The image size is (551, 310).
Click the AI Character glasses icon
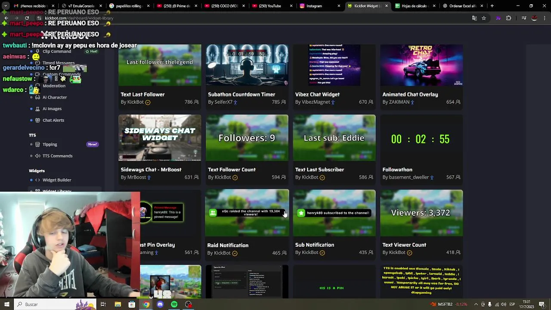click(x=37, y=97)
